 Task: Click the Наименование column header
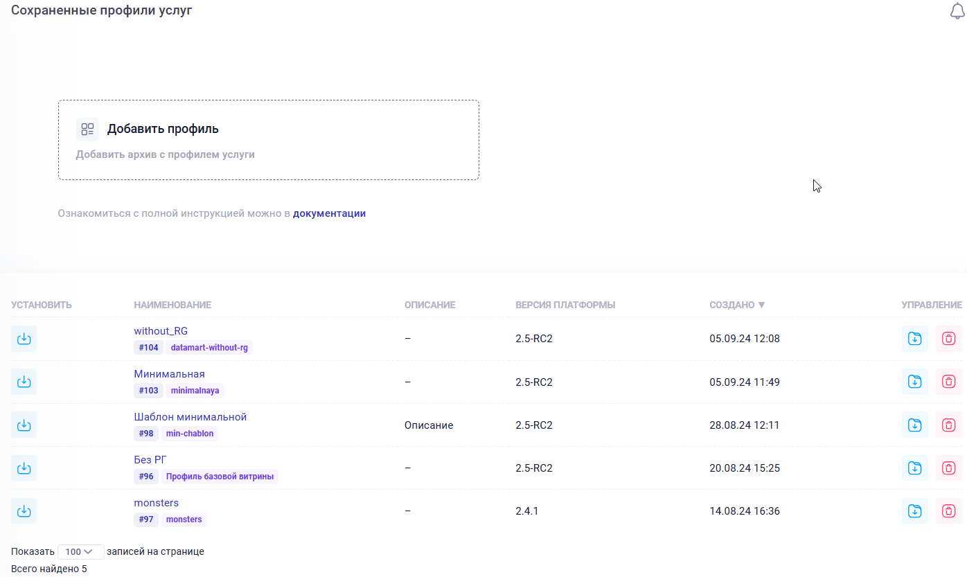172,305
